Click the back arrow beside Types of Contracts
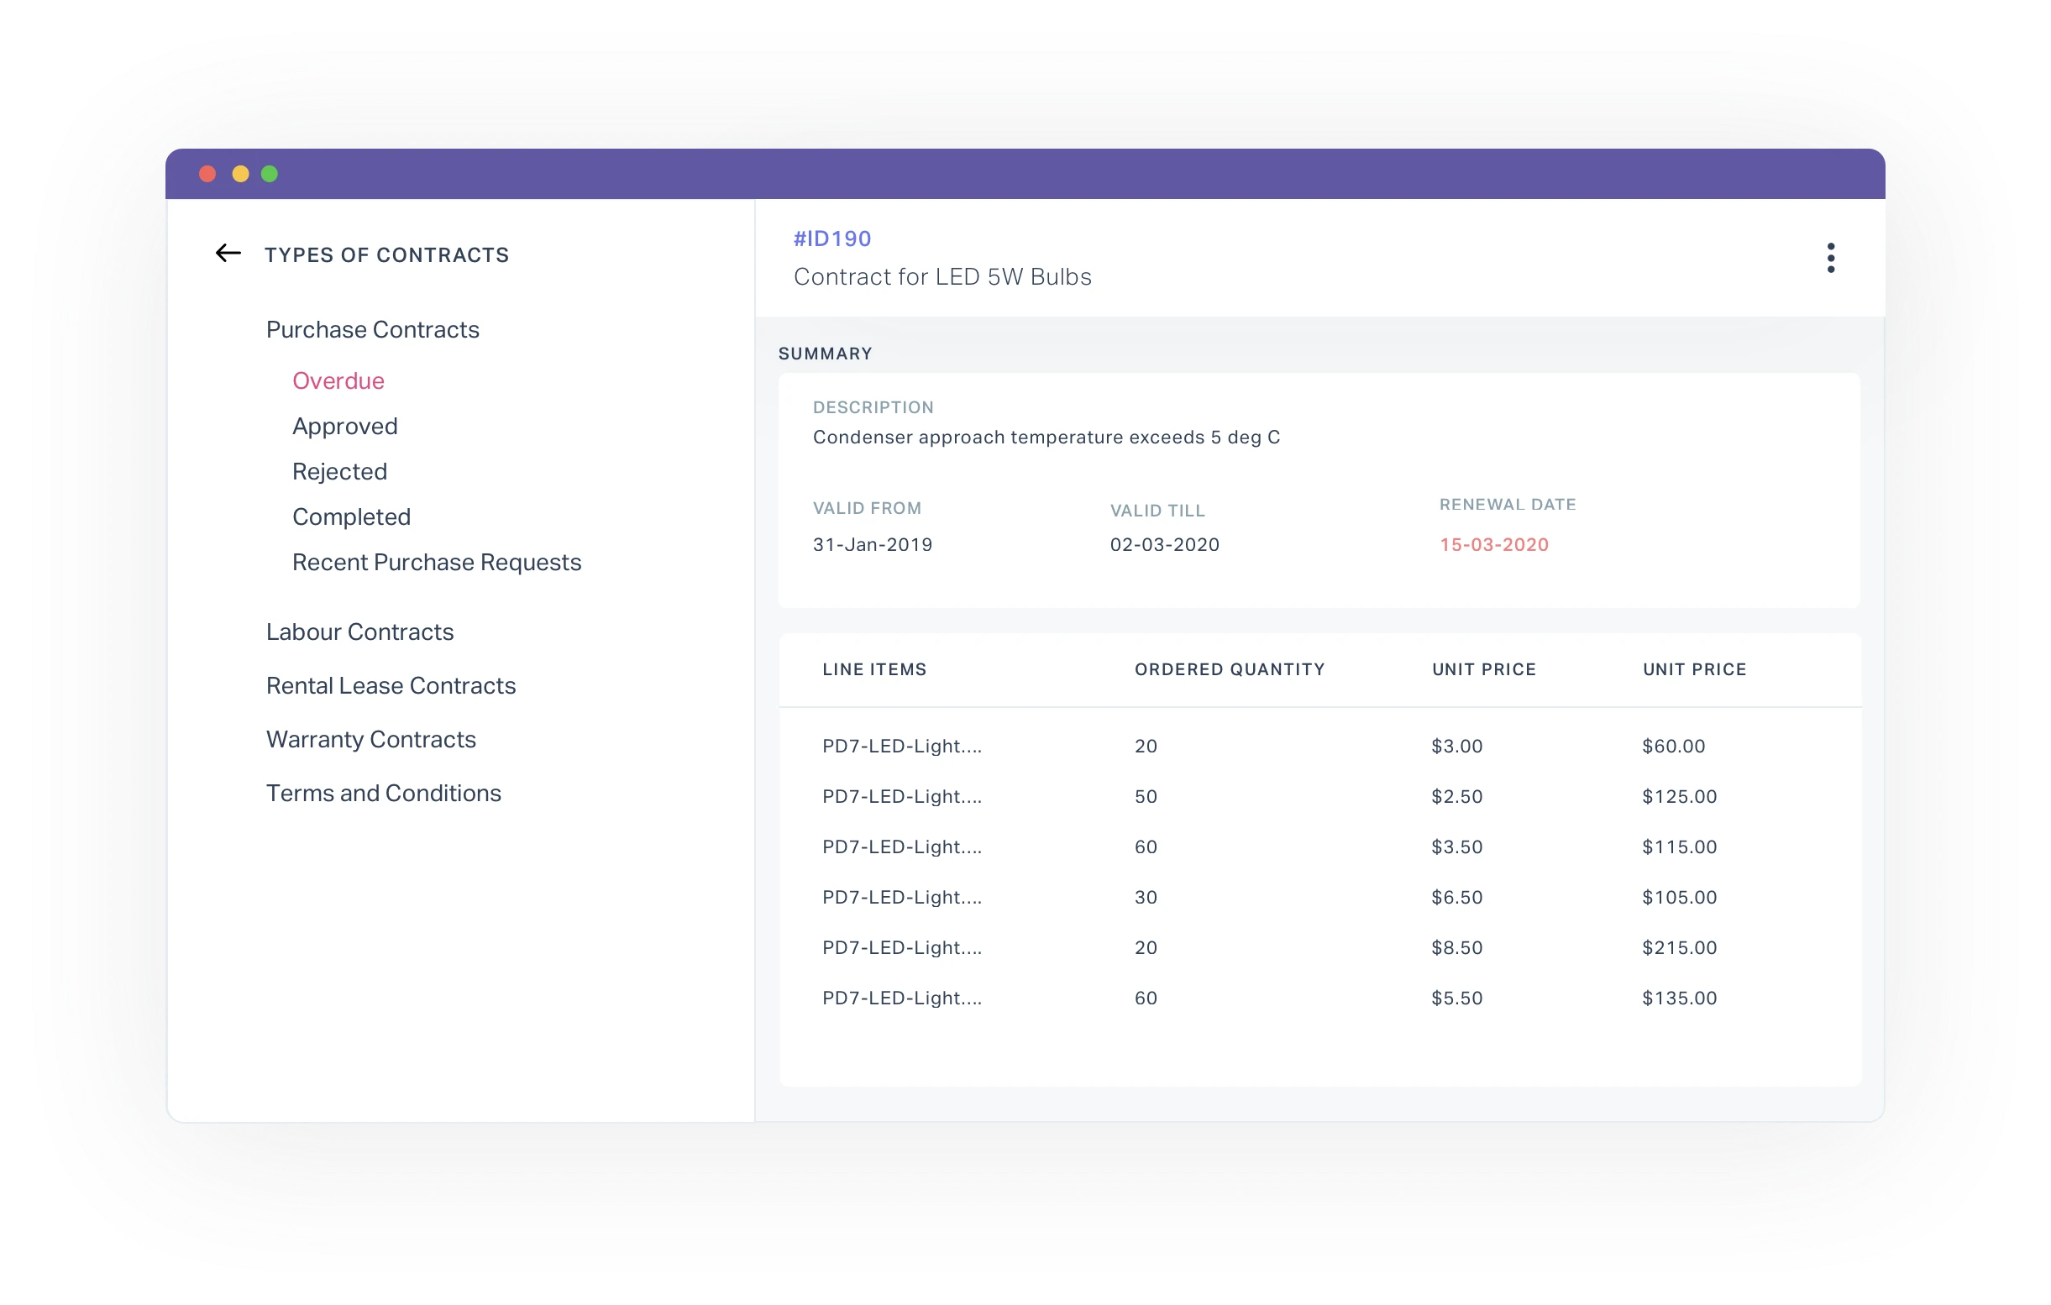 [228, 253]
